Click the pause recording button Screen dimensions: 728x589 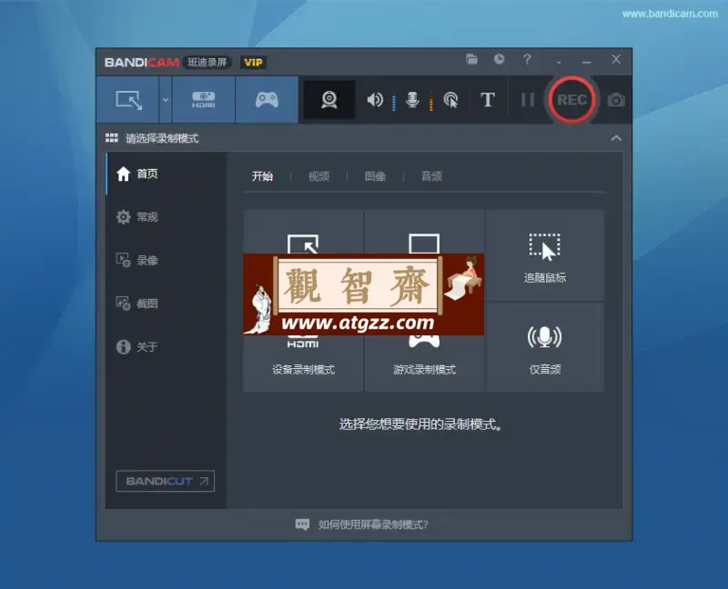[x=528, y=100]
